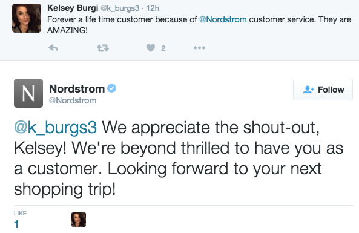Screen dimensions: 359x233
Task: Click the like count 2 beside heart
Action: tap(163, 48)
